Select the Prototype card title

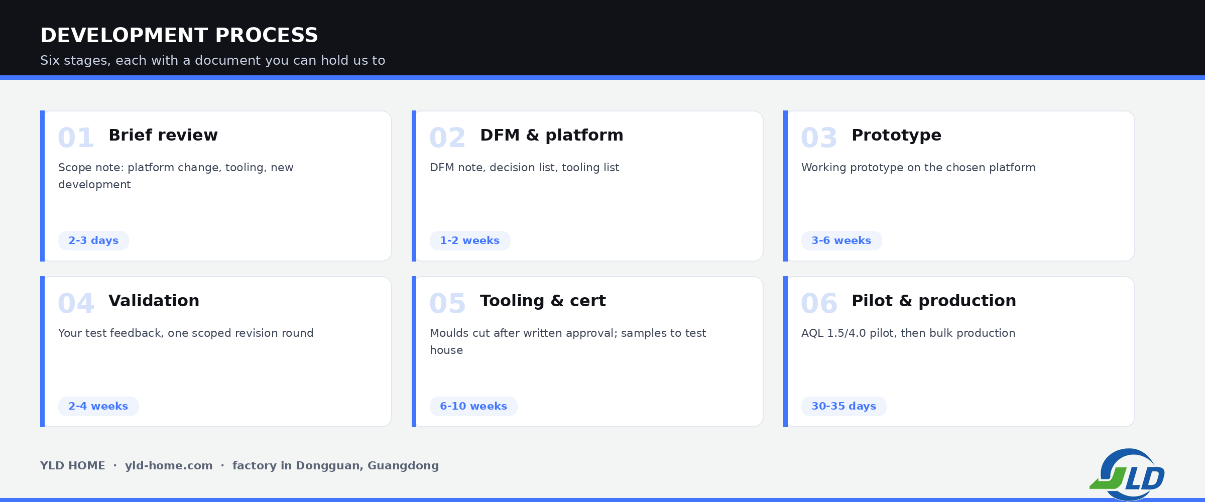897,135
